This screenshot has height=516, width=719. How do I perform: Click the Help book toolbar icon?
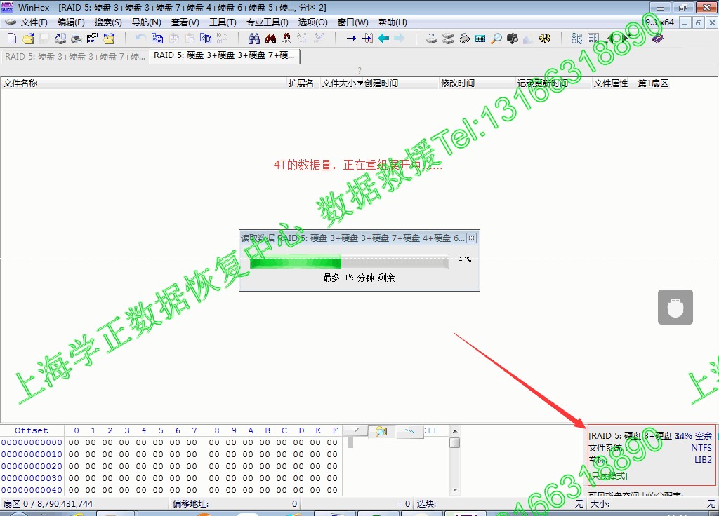(657, 39)
